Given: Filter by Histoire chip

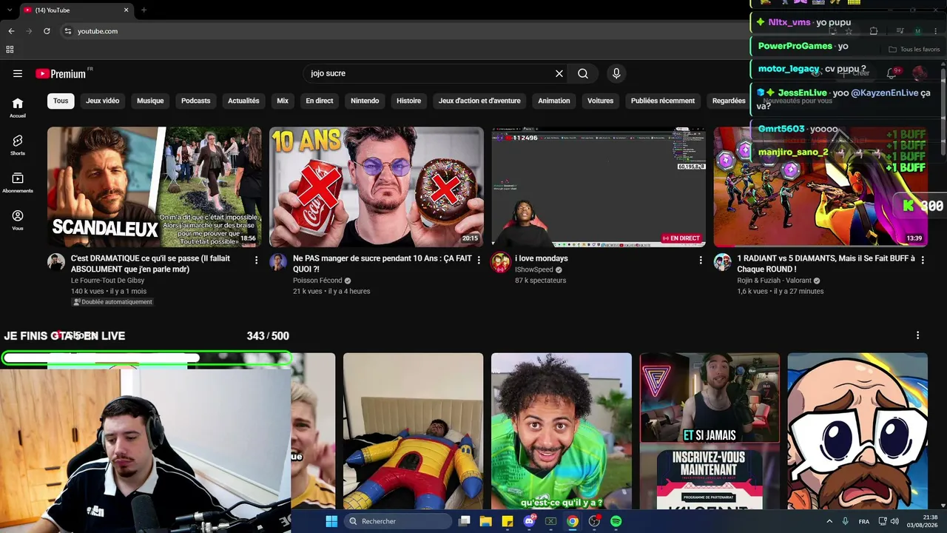Looking at the screenshot, I should [x=408, y=101].
